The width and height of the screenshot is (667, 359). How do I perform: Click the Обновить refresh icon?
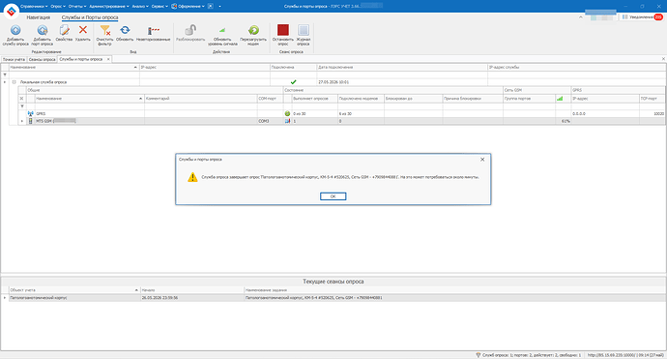(x=125, y=30)
